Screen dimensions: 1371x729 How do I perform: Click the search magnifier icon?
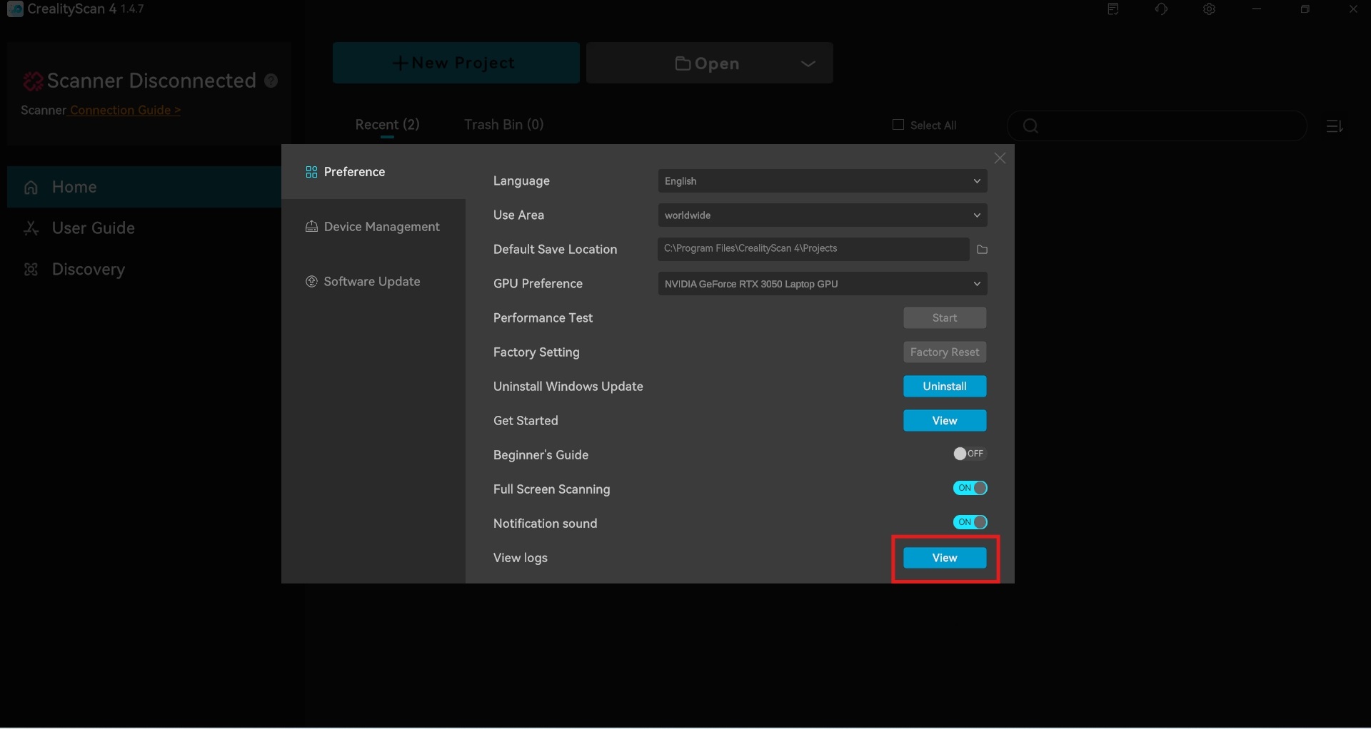(1030, 126)
